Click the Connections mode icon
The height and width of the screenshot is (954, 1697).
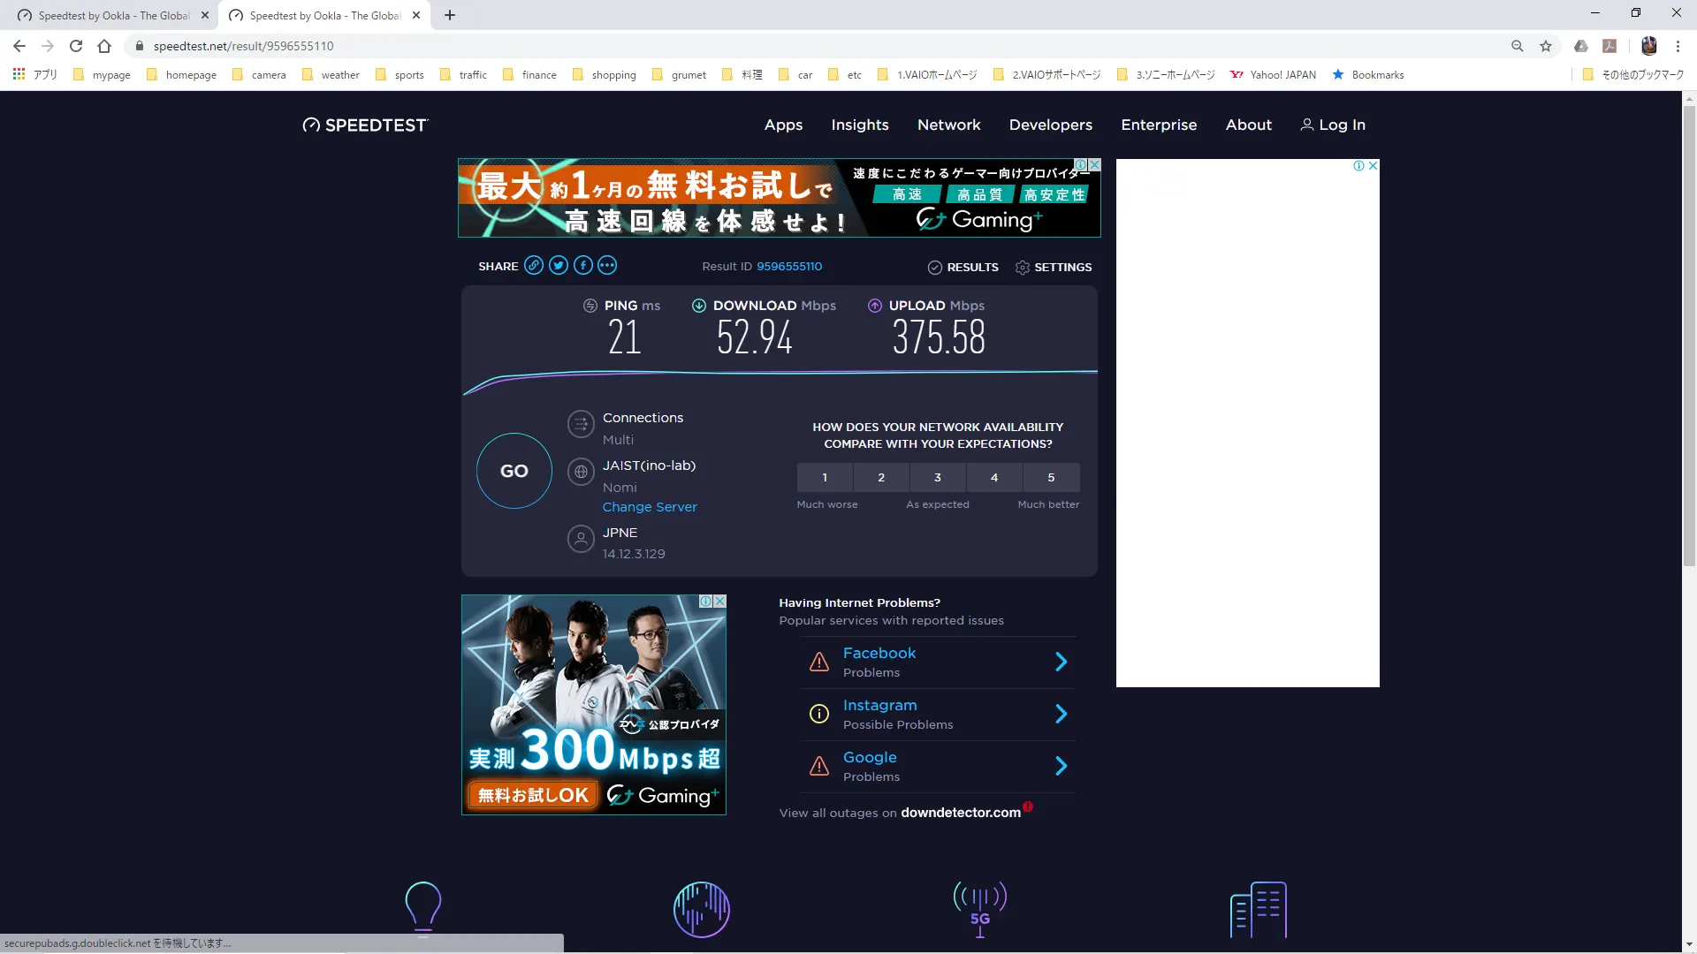coord(581,425)
